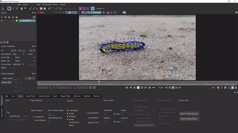
Task: Choose the ellipse spline tool
Action: click(45, 9)
